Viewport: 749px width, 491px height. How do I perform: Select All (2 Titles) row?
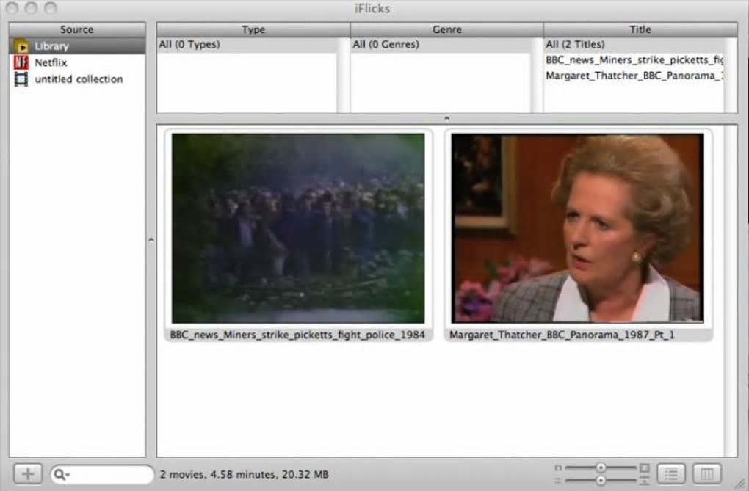coord(634,45)
